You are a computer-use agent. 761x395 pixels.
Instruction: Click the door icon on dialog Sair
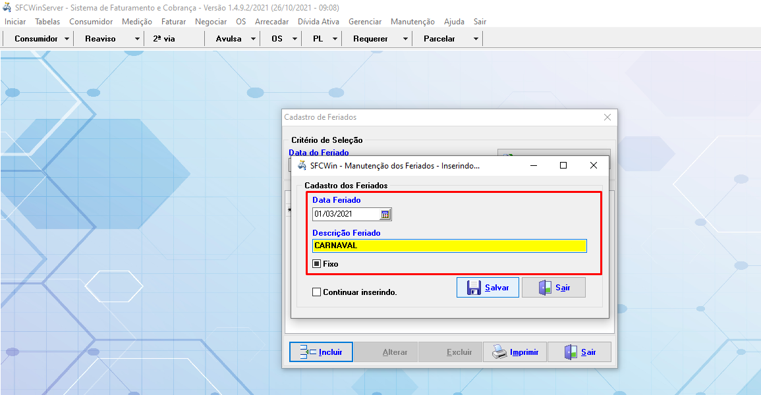545,288
